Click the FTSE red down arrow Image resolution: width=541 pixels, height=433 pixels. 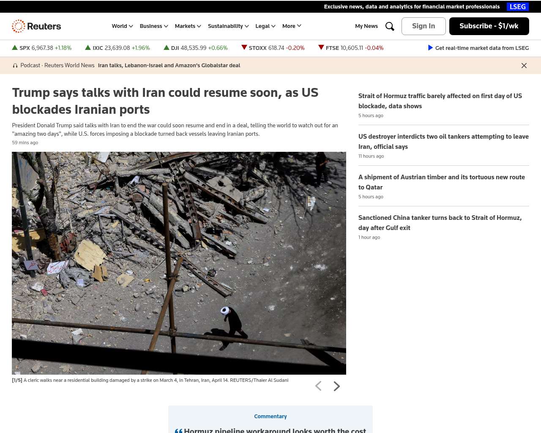pyautogui.click(x=321, y=47)
